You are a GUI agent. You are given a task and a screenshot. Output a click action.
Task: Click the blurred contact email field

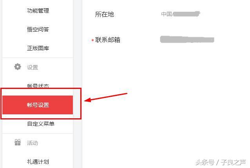click(187, 40)
